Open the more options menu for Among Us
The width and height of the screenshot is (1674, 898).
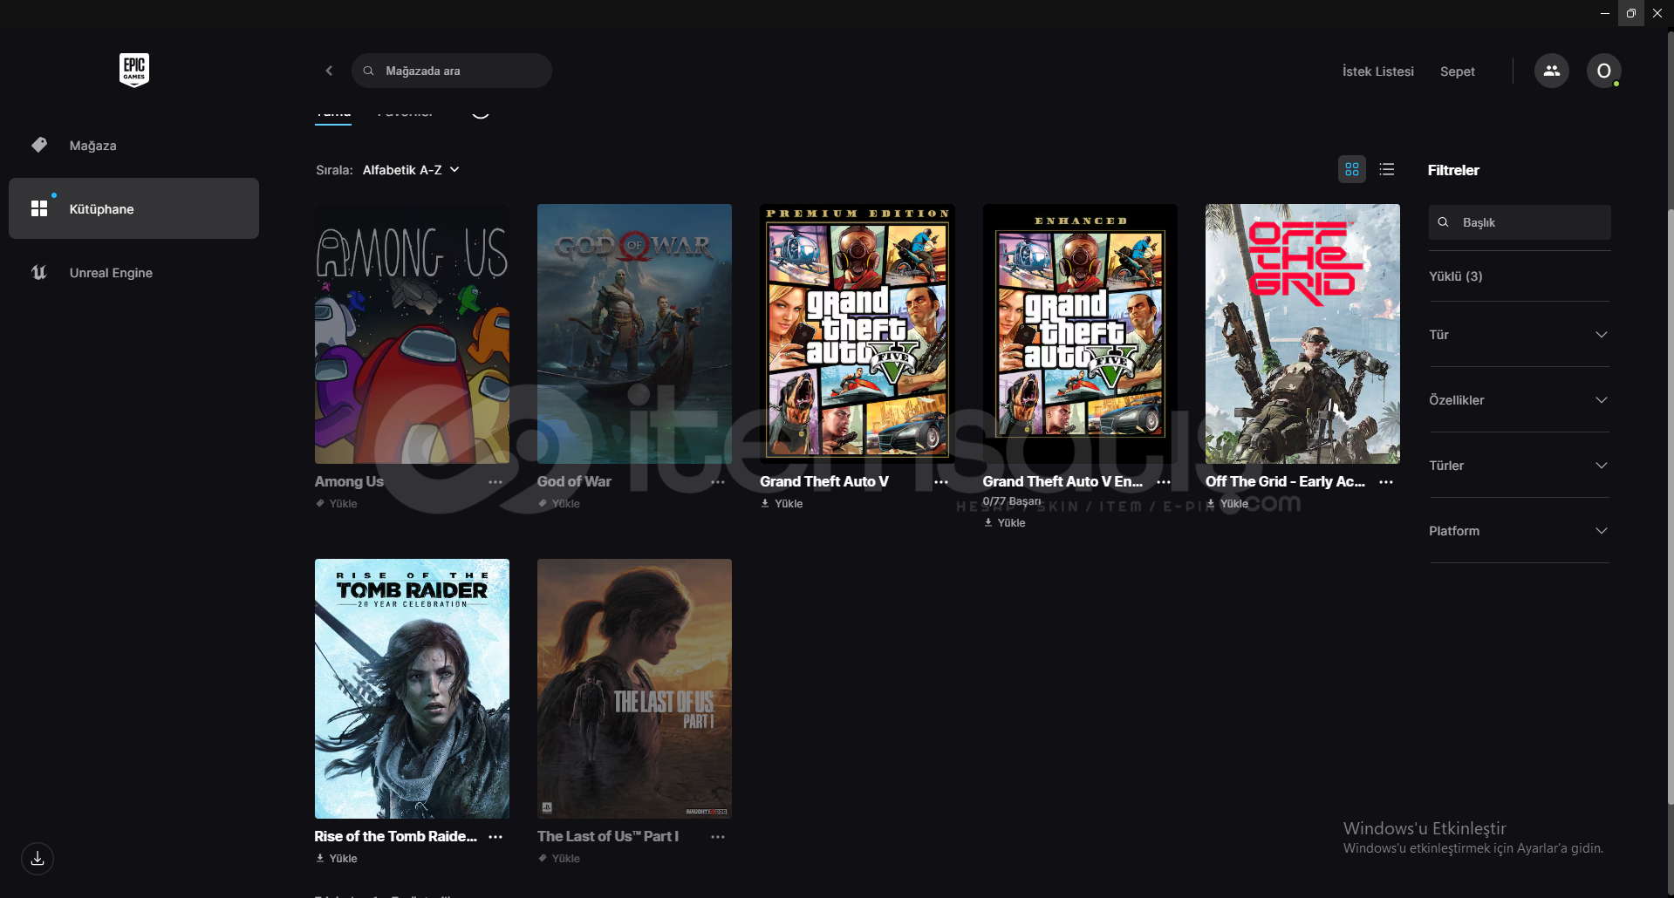point(495,482)
